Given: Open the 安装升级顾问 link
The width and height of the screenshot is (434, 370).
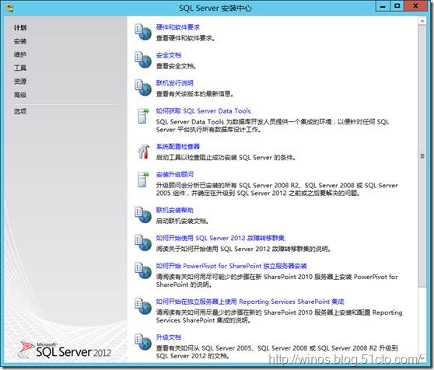Looking at the screenshot, I should (175, 174).
